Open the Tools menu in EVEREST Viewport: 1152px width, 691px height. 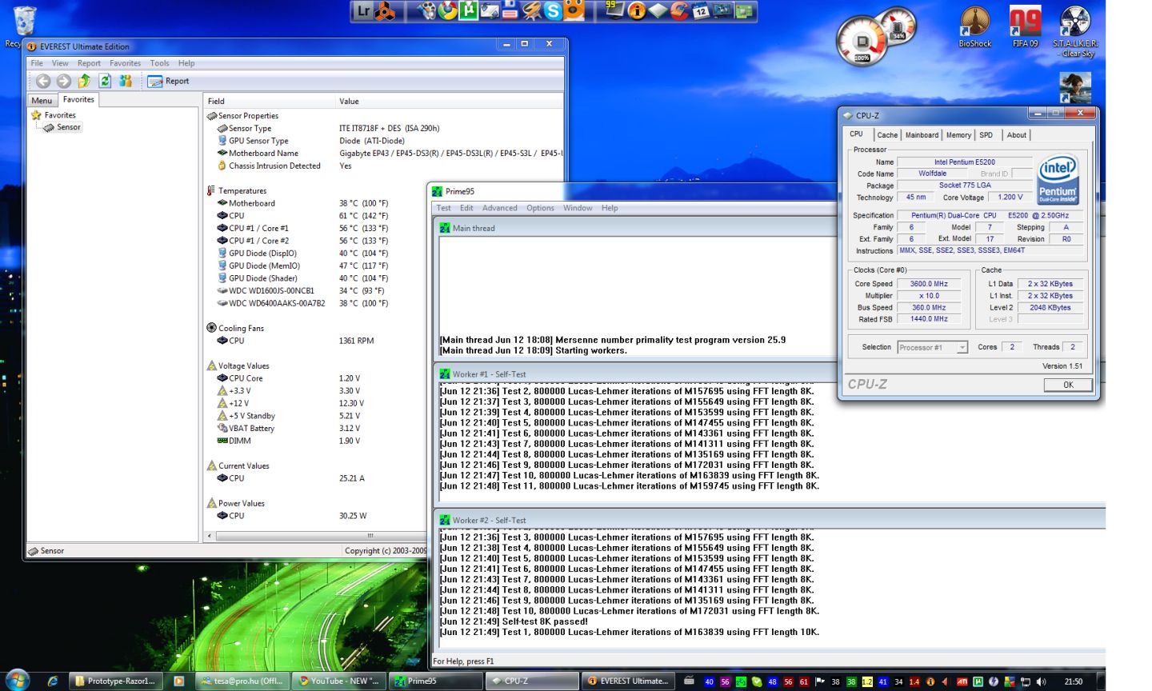pyautogui.click(x=160, y=63)
